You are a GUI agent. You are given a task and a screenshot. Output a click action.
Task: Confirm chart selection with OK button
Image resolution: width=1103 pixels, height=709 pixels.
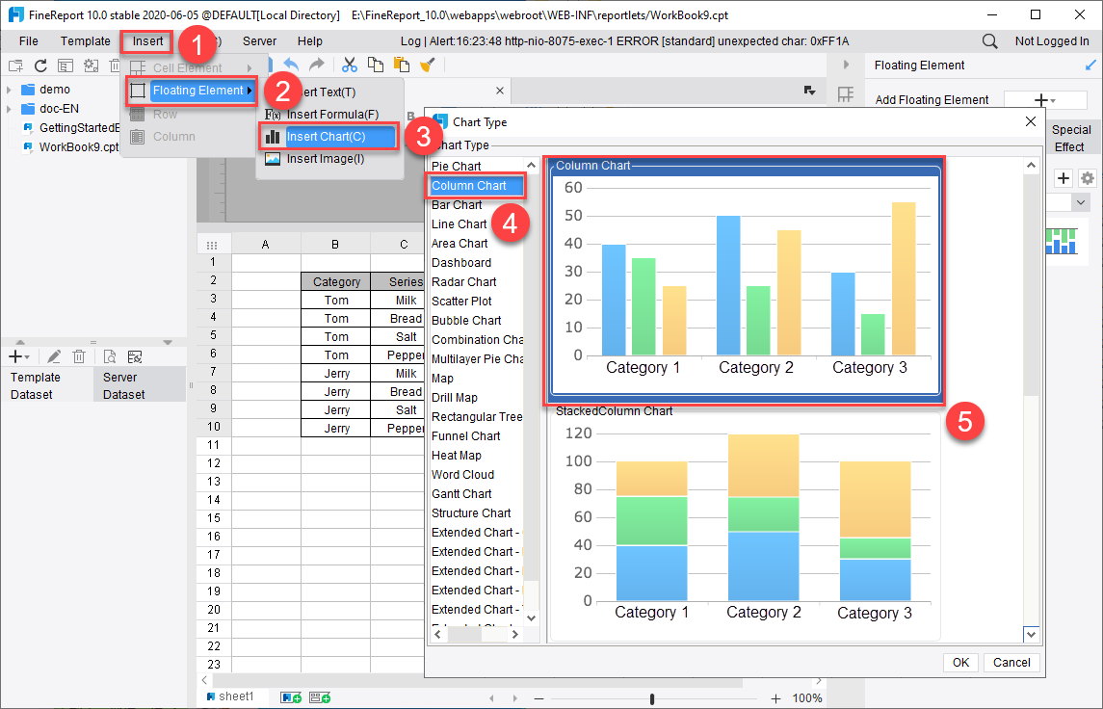tap(960, 662)
